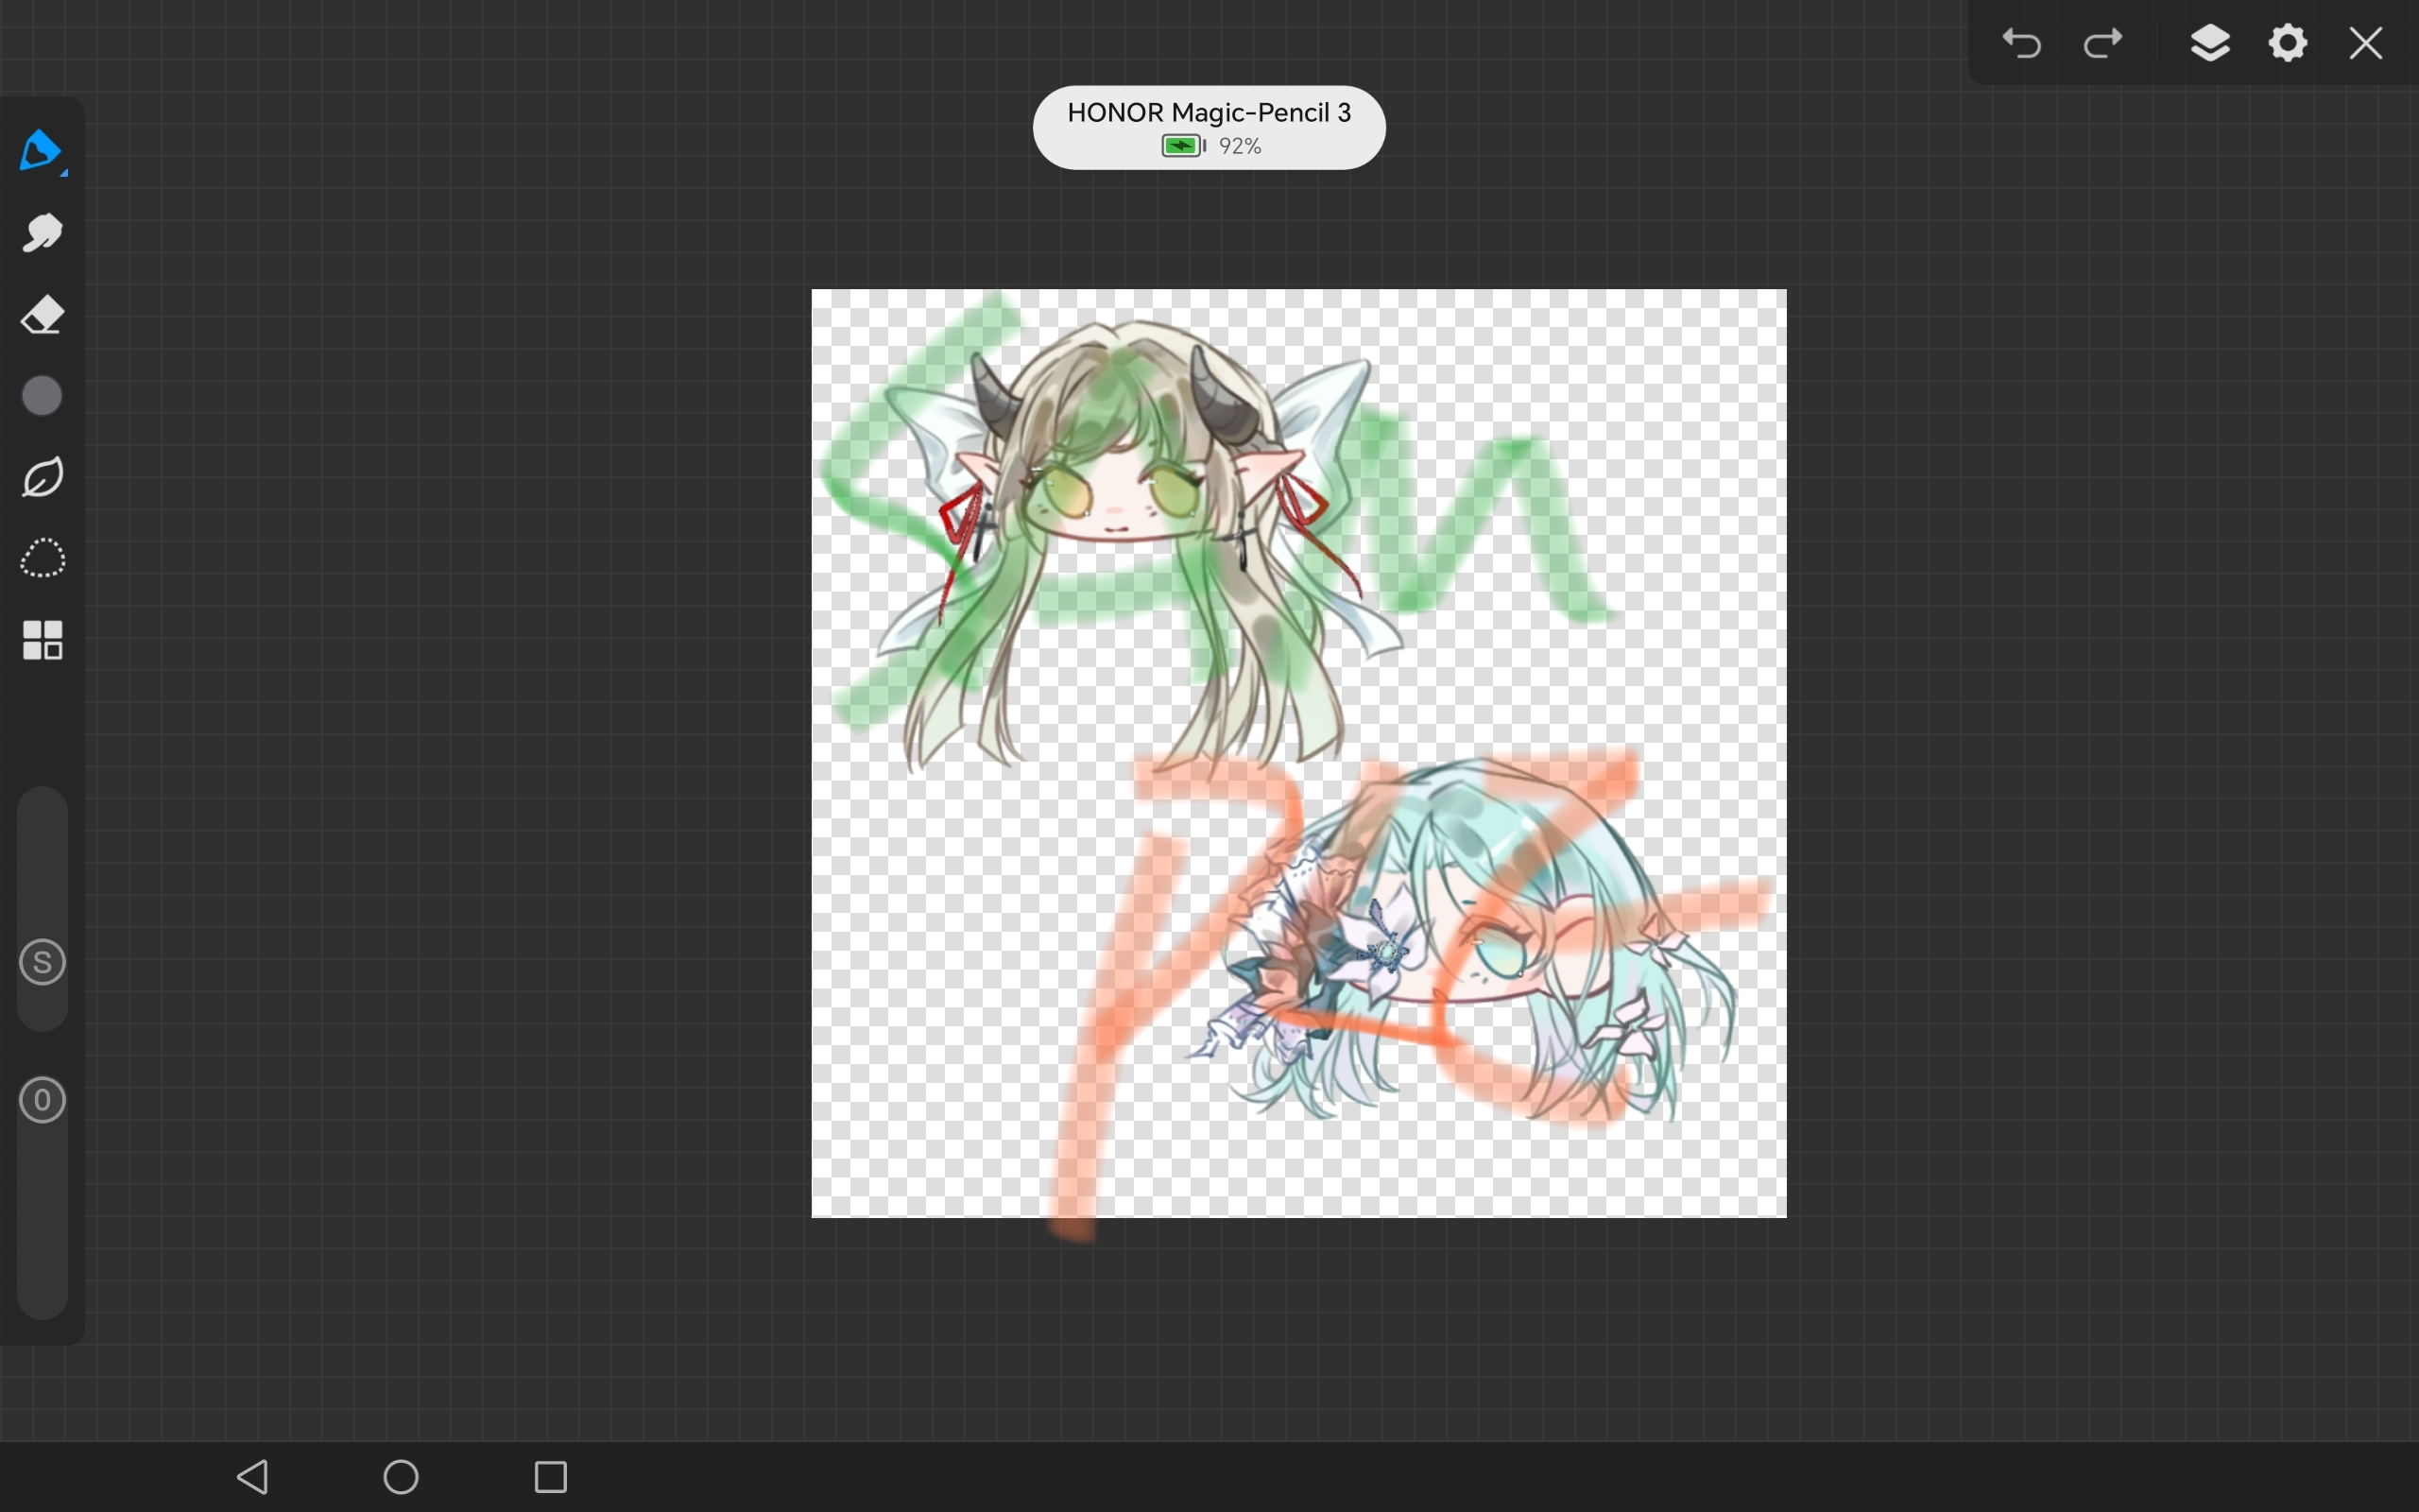Open the layers panel
The image size is (2419, 1512).
click(2210, 43)
